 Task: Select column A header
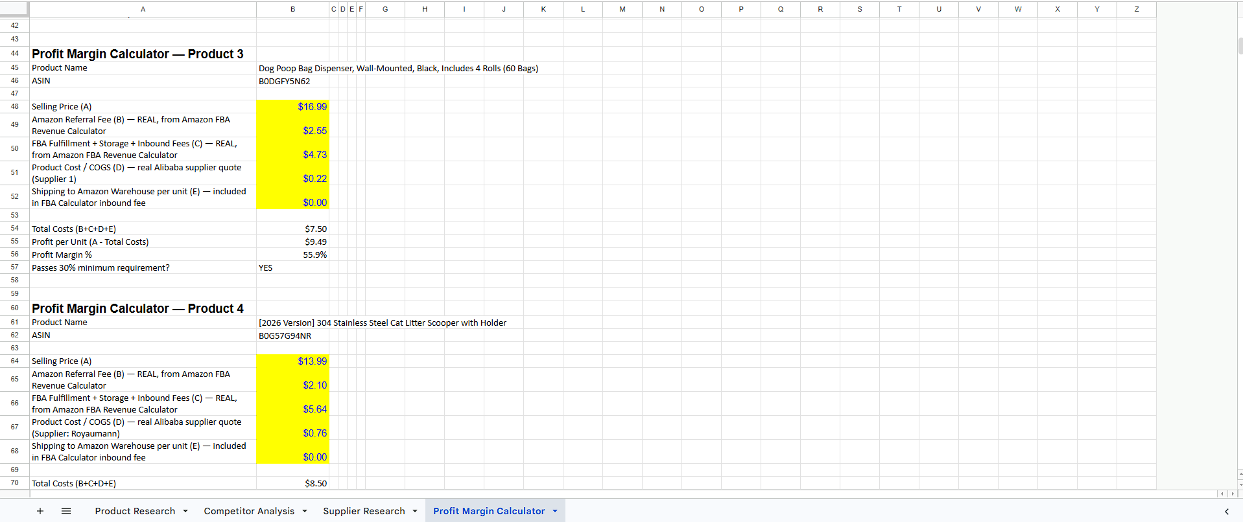143,9
